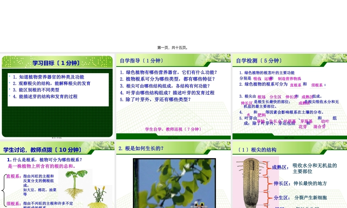Click the answer 是一株植物上所含有的根的总和

point(42,166)
